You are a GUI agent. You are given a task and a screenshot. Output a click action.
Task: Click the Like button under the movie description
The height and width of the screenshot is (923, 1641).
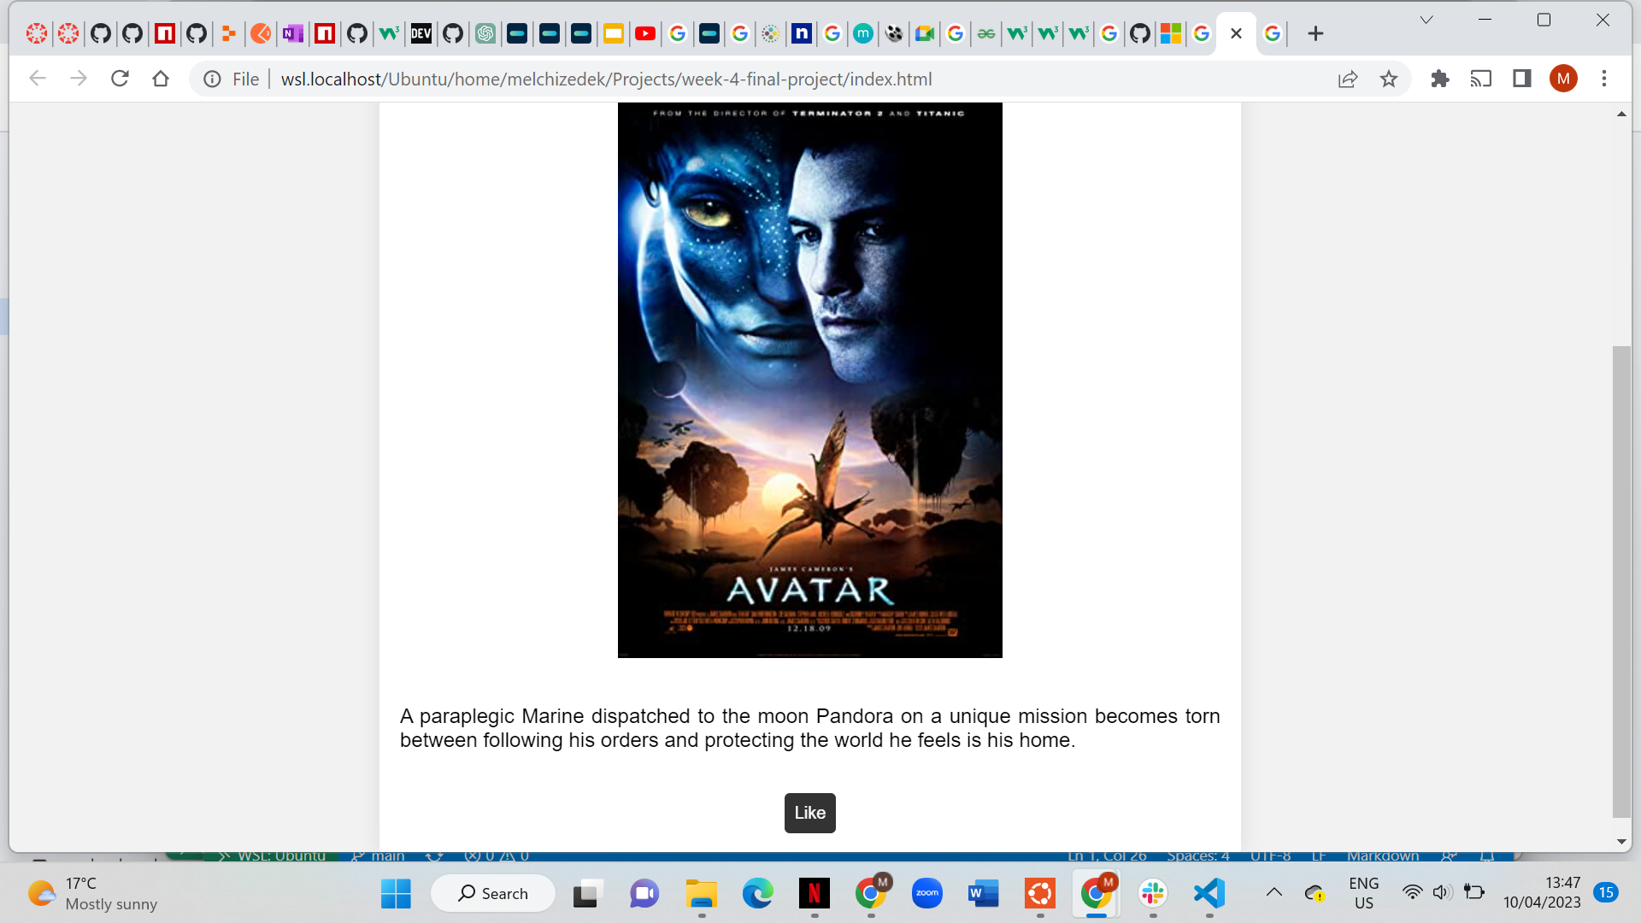coord(809,812)
